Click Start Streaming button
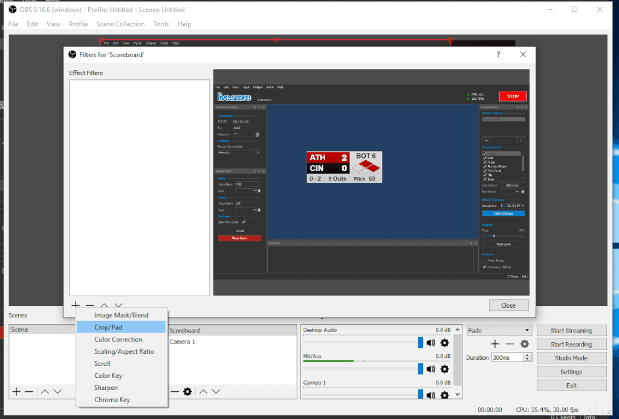The image size is (619, 419). tap(571, 331)
